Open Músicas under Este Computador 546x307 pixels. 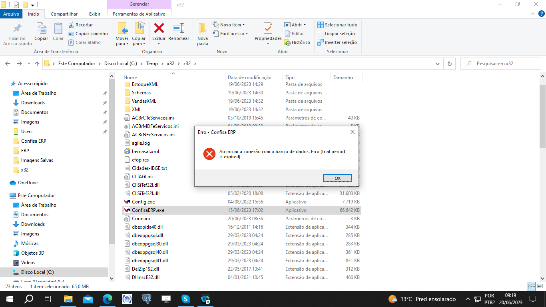click(30, 243)
